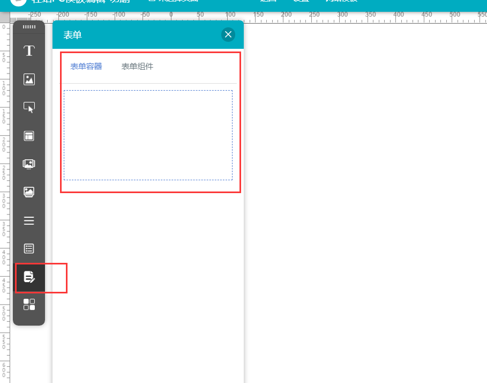Click the dashed form container placeholder
This screenshot has width=487, height=383.
tap(148, 135)
